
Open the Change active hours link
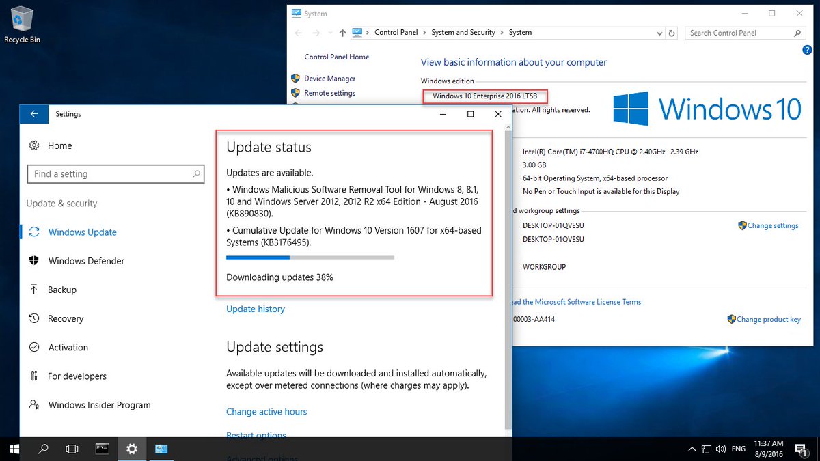click(x=266, y=412)
